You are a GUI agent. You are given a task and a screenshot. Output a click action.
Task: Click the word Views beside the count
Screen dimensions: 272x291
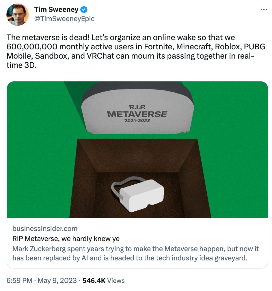coord(116,280)
